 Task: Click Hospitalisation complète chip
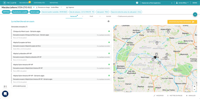click(20, 12)
